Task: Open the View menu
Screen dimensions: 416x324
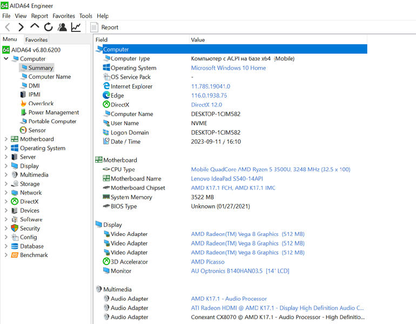Action: pos(21,16)
